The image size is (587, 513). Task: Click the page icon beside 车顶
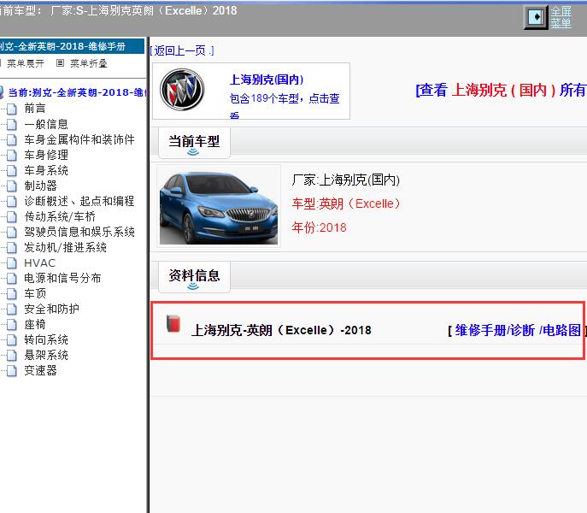12,294
